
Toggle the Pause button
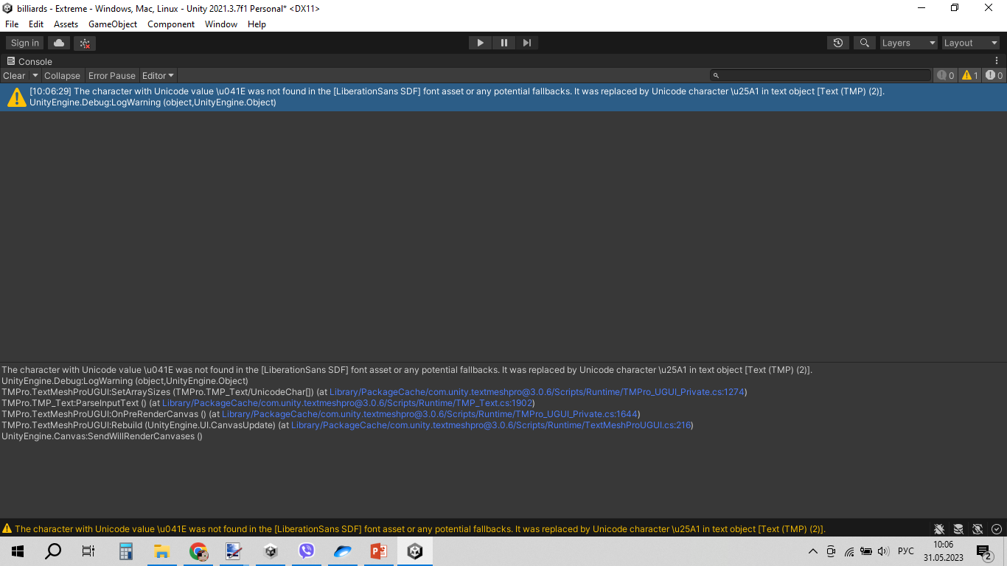pyautogui.click(x=503, y=43)
